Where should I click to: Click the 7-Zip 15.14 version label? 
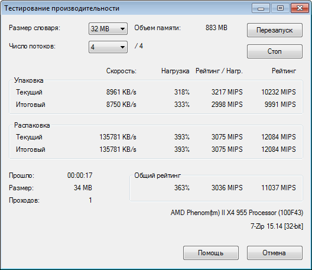[277, 226]
